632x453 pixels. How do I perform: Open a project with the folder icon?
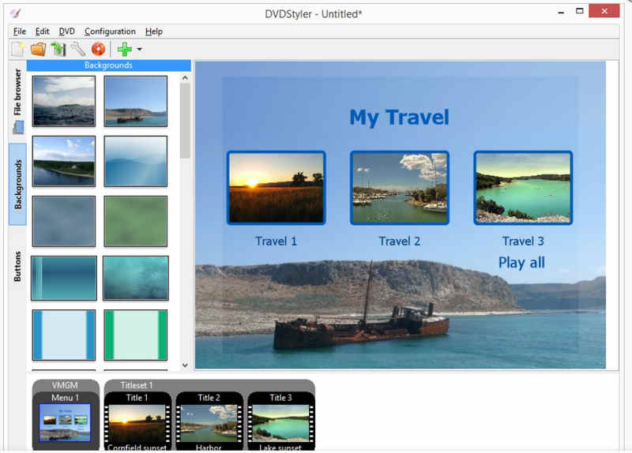pos(38,49)
